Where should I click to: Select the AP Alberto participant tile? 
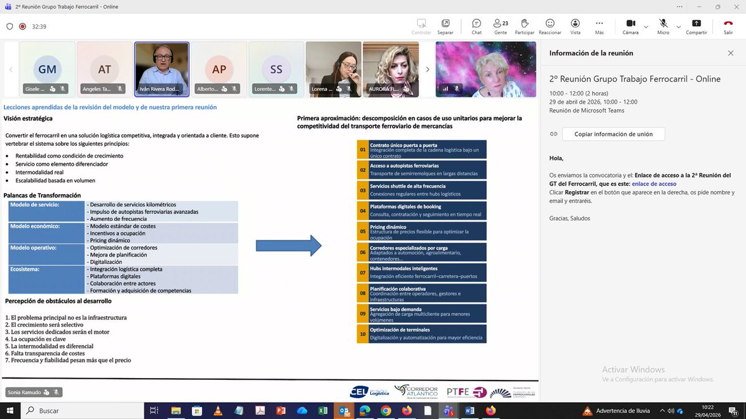tap(219, 70)
